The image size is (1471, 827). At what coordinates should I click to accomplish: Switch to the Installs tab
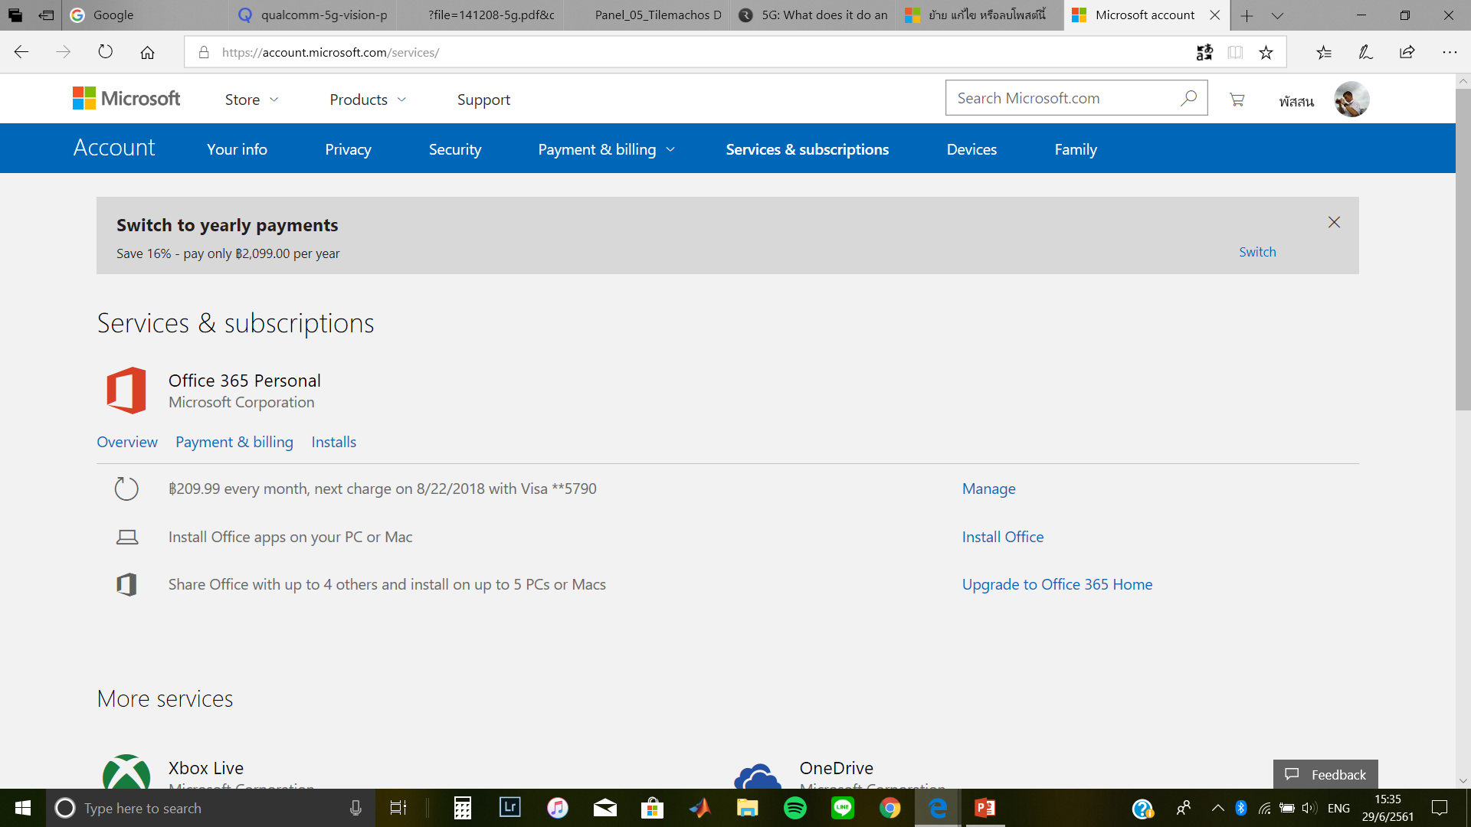[333, 442]
